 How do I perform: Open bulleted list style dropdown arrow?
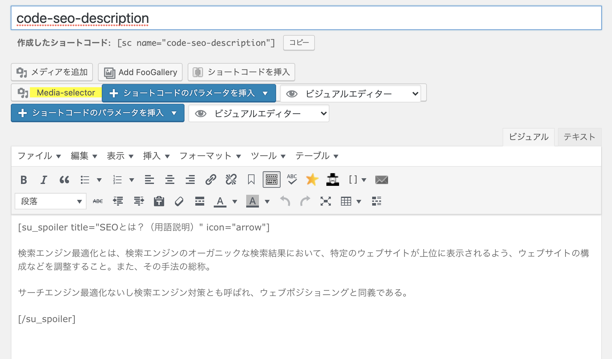coord(99,180)
